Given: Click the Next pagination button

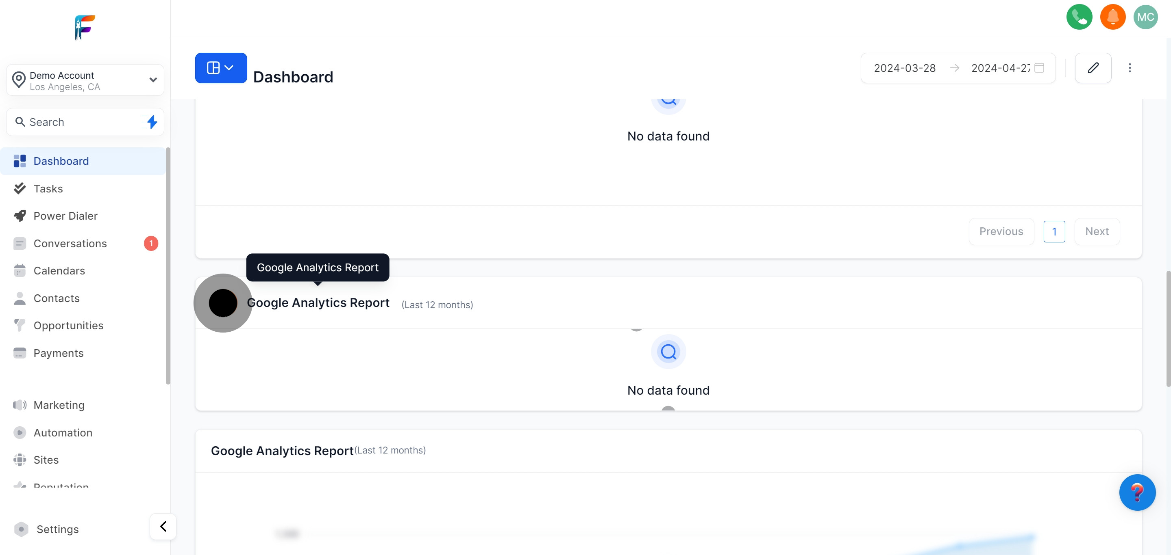Looking at the screenshot, I should [1097, 231].
